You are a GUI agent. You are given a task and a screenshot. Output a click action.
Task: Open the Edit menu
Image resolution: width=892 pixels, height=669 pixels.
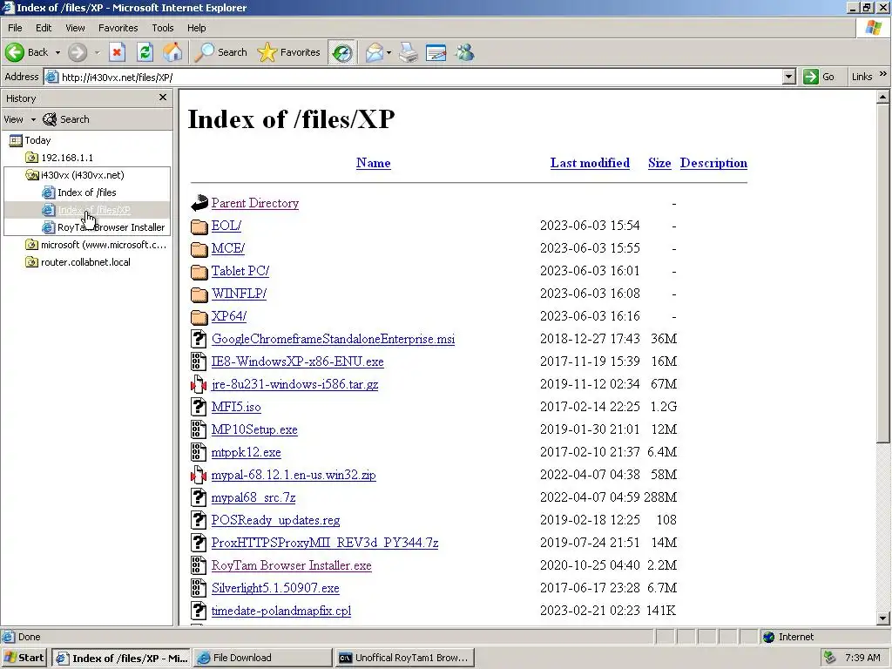click(x=44, y=28)
